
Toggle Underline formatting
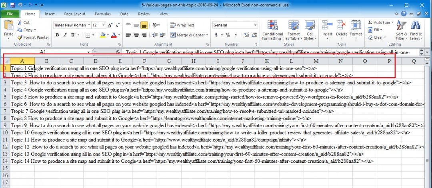[73, 35]
